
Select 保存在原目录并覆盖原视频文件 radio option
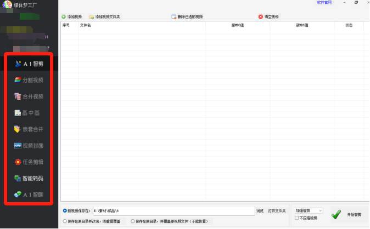coord(133,221)
